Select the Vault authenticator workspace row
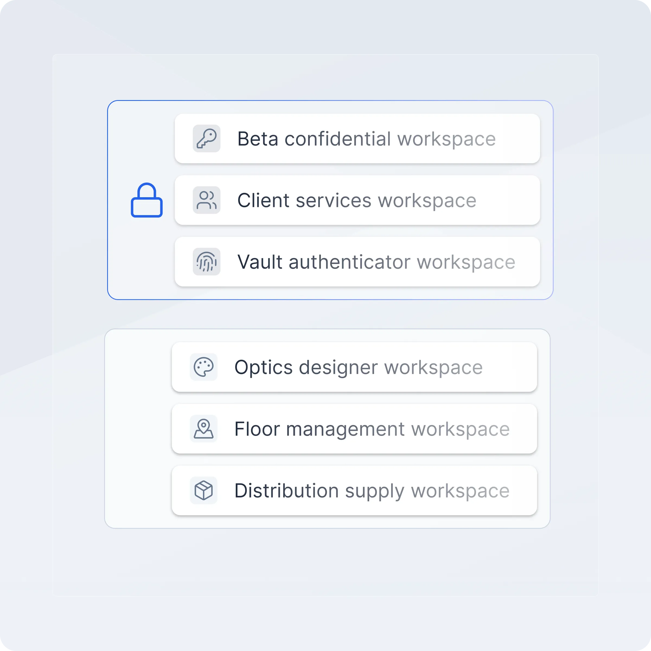Screen dimensions: 651x651 pos(357,262)
